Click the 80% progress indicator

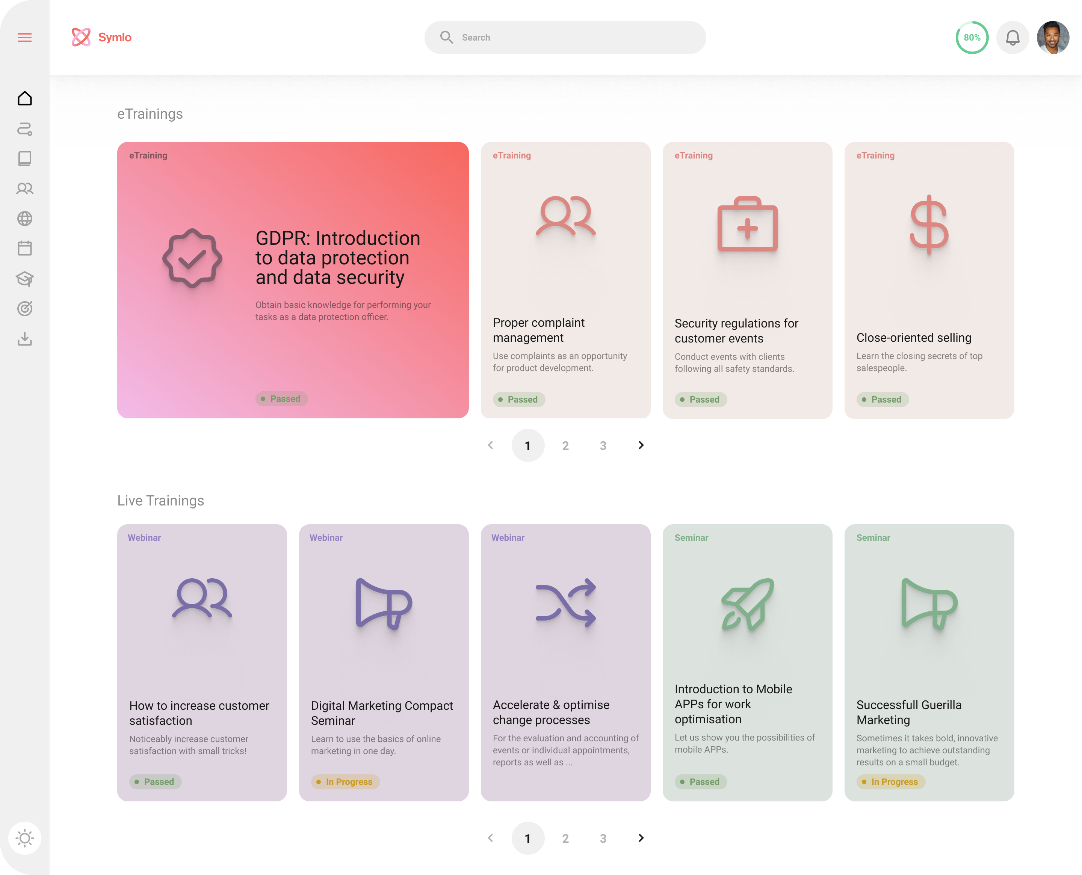coord(972,37)
